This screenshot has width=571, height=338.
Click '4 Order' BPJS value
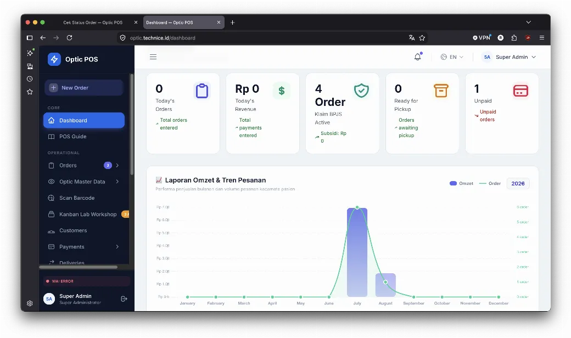[330, 95]
